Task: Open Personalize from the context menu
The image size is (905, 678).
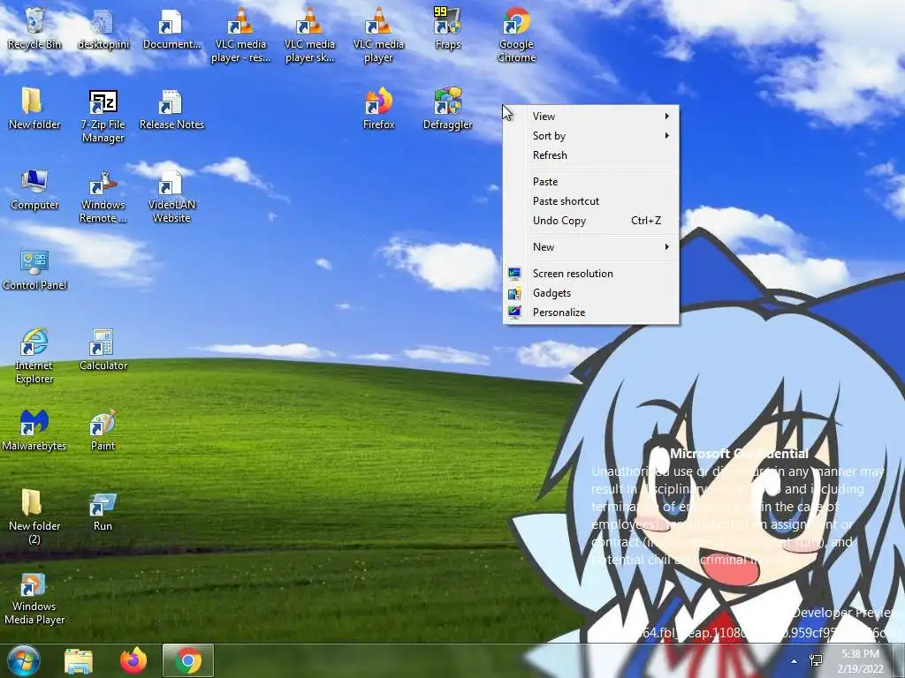Action: pyautogui.click(x=591, y=313)
